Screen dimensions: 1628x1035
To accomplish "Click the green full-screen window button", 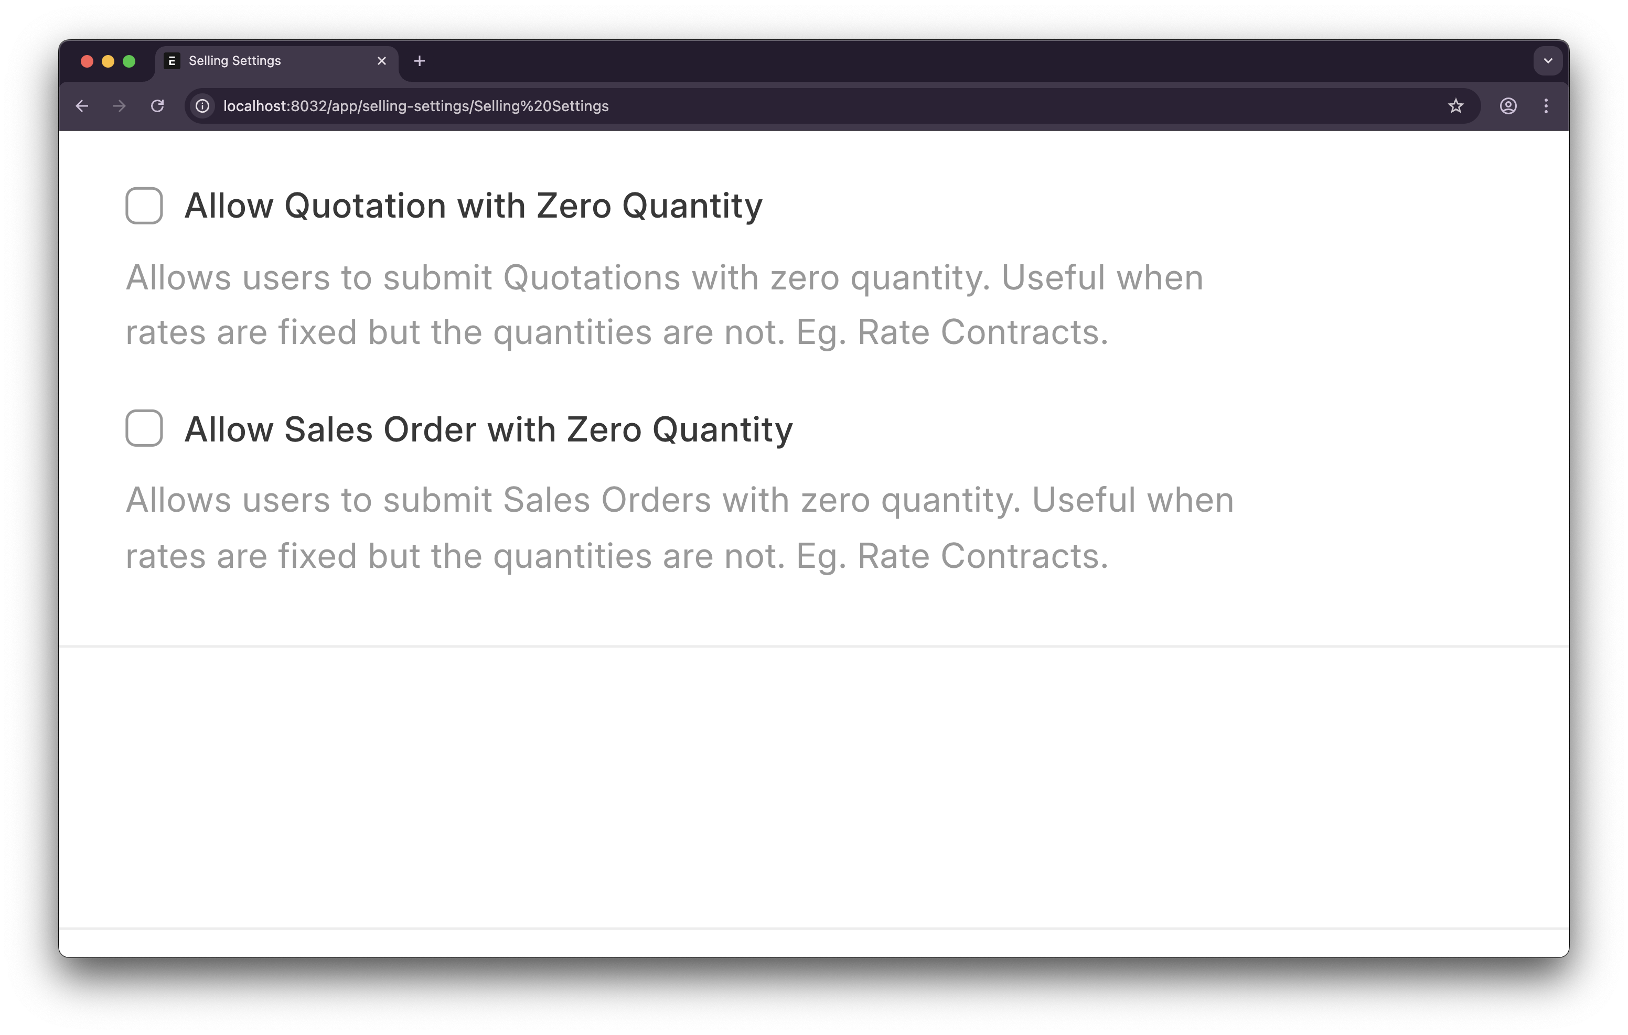I will (129, 61).
